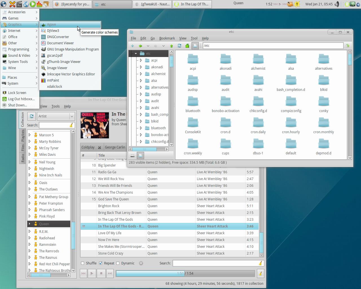The width and height of the screenshot is (361, 289).
Task: Expand the Neil Young artist
Action: pos(30,162)
